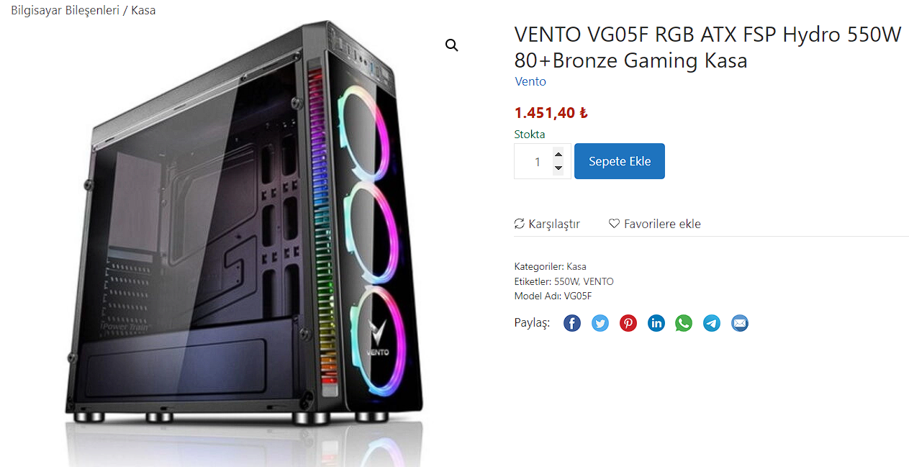
Task: Open the magnifier zoom icon on product image
Action: [451, 45]
